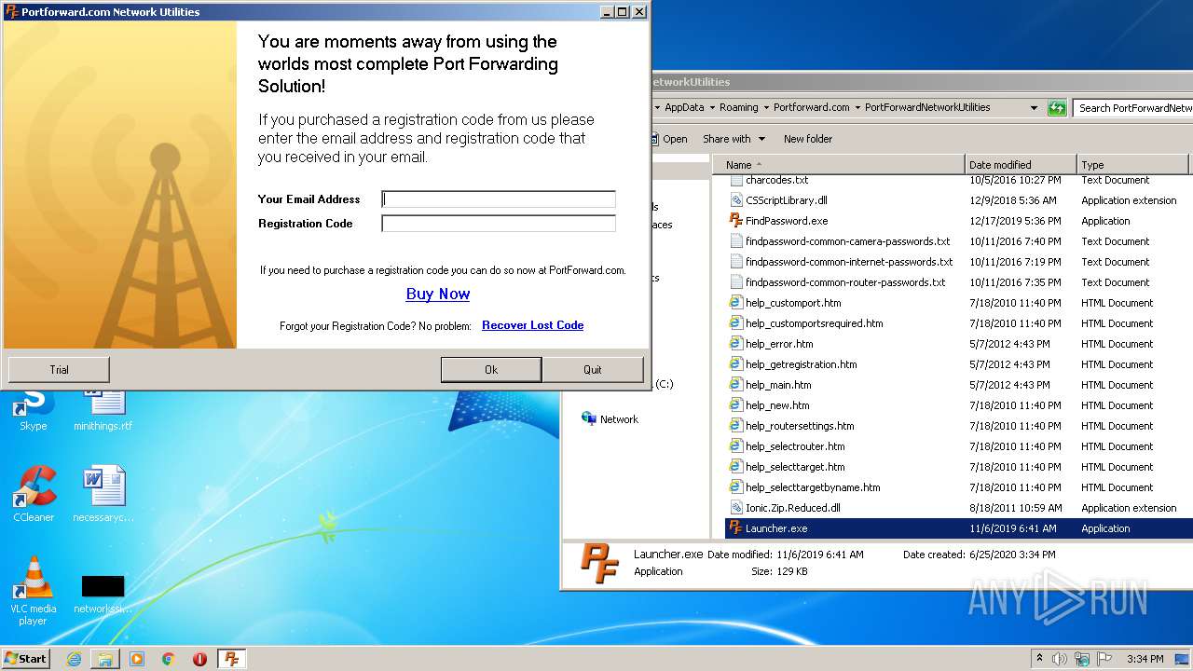Click Roaming in the breadcrumb path
The image size is (1193, 671).
click(x=738, y=107)
